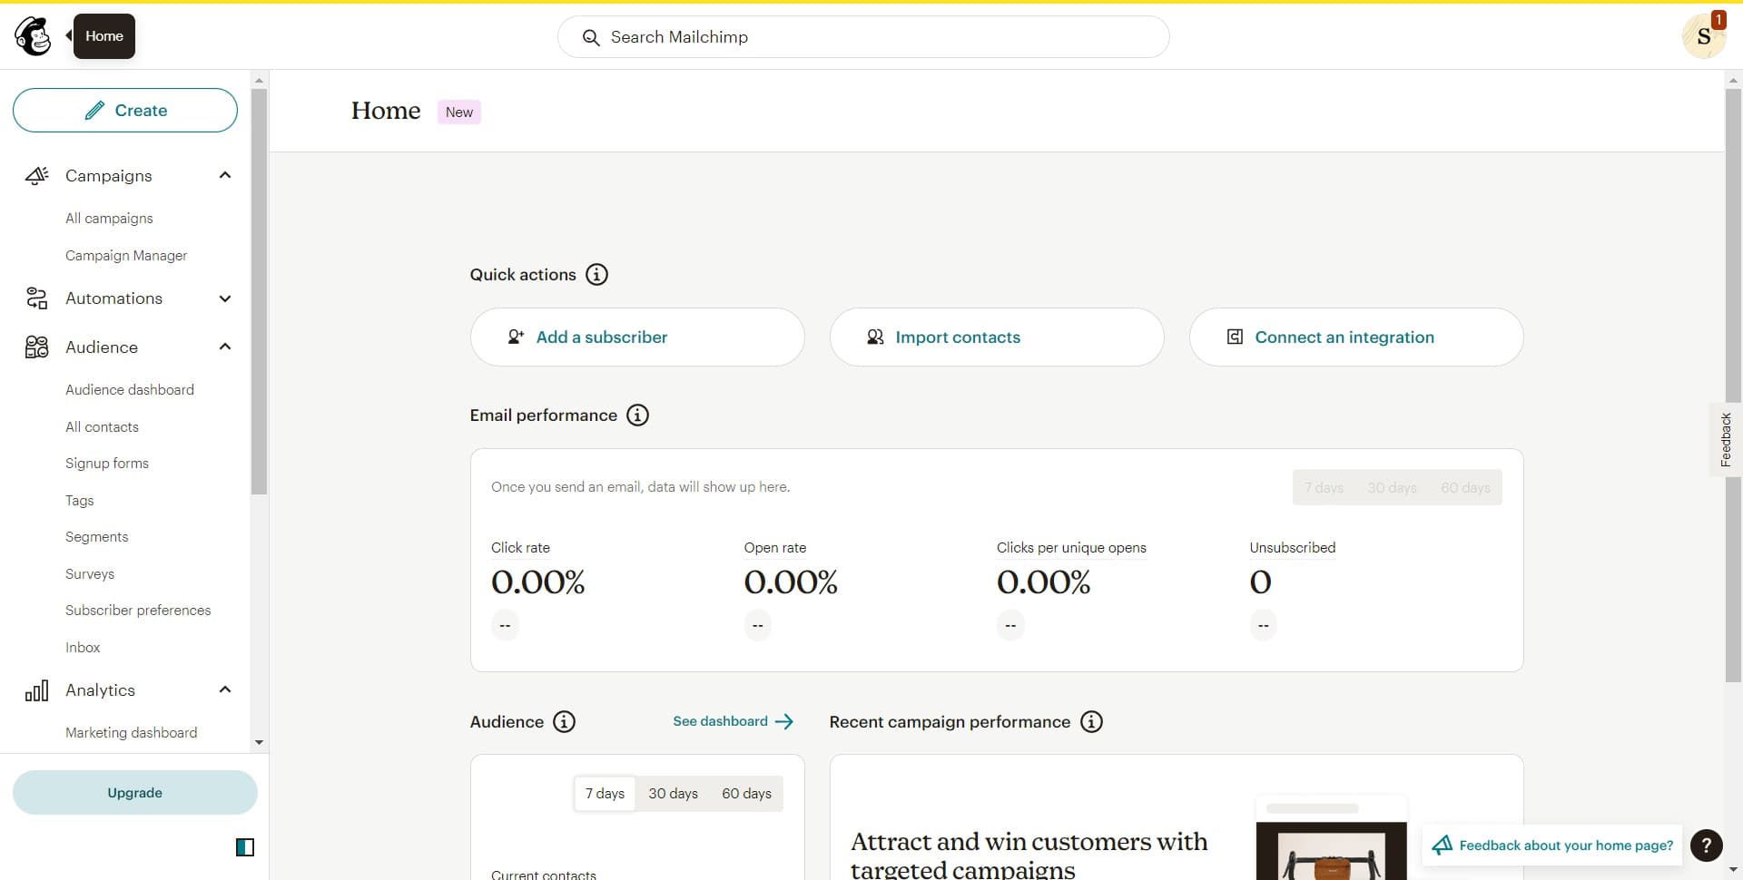Expand the Automations menu section
The height and width of the screenshot is (880, 1743).
tap(225, 298)
